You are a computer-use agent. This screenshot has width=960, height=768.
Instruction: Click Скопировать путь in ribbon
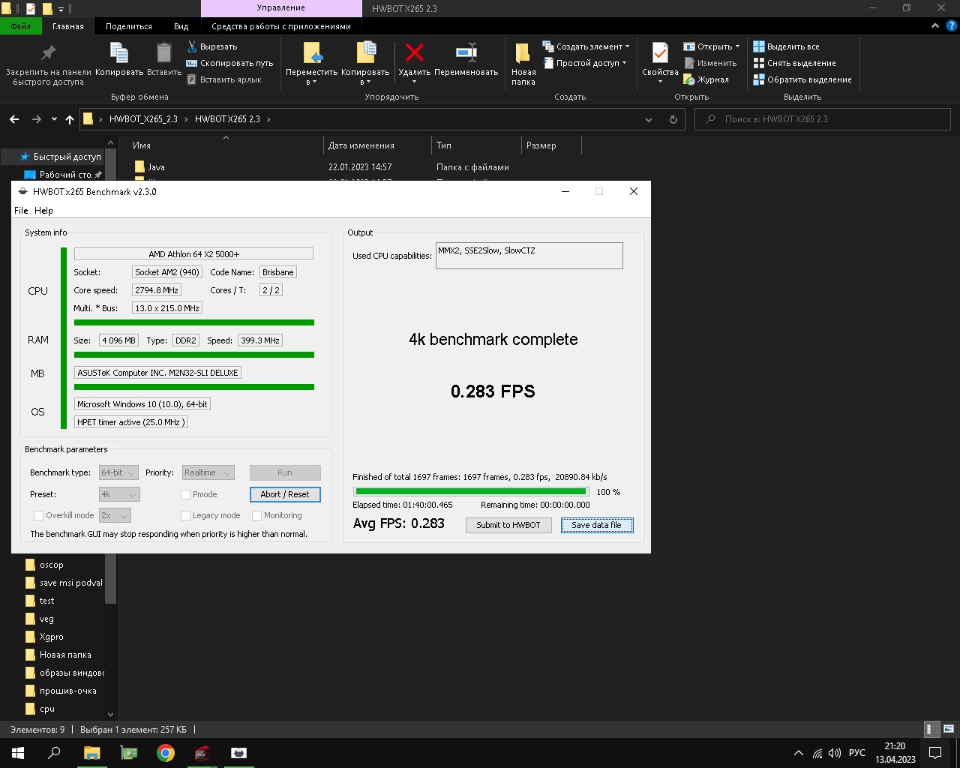[229, 63]
